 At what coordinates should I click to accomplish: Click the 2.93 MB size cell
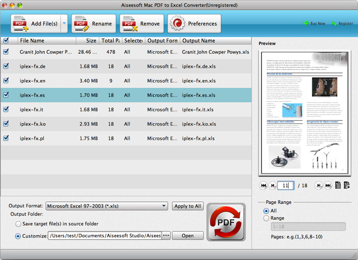89,124
